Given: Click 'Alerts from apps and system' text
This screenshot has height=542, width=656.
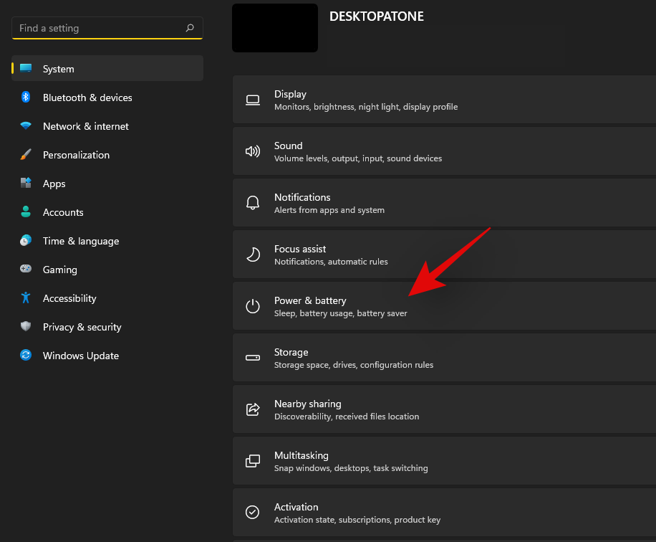Looking at the screenshot, I should pos(329,210).
